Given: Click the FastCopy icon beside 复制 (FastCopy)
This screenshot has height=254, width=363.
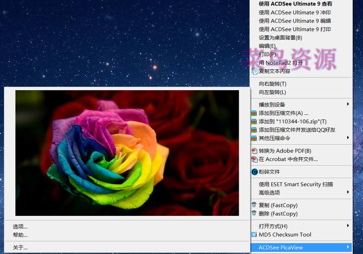Looking at the screenshot, I should coord(254,205).
